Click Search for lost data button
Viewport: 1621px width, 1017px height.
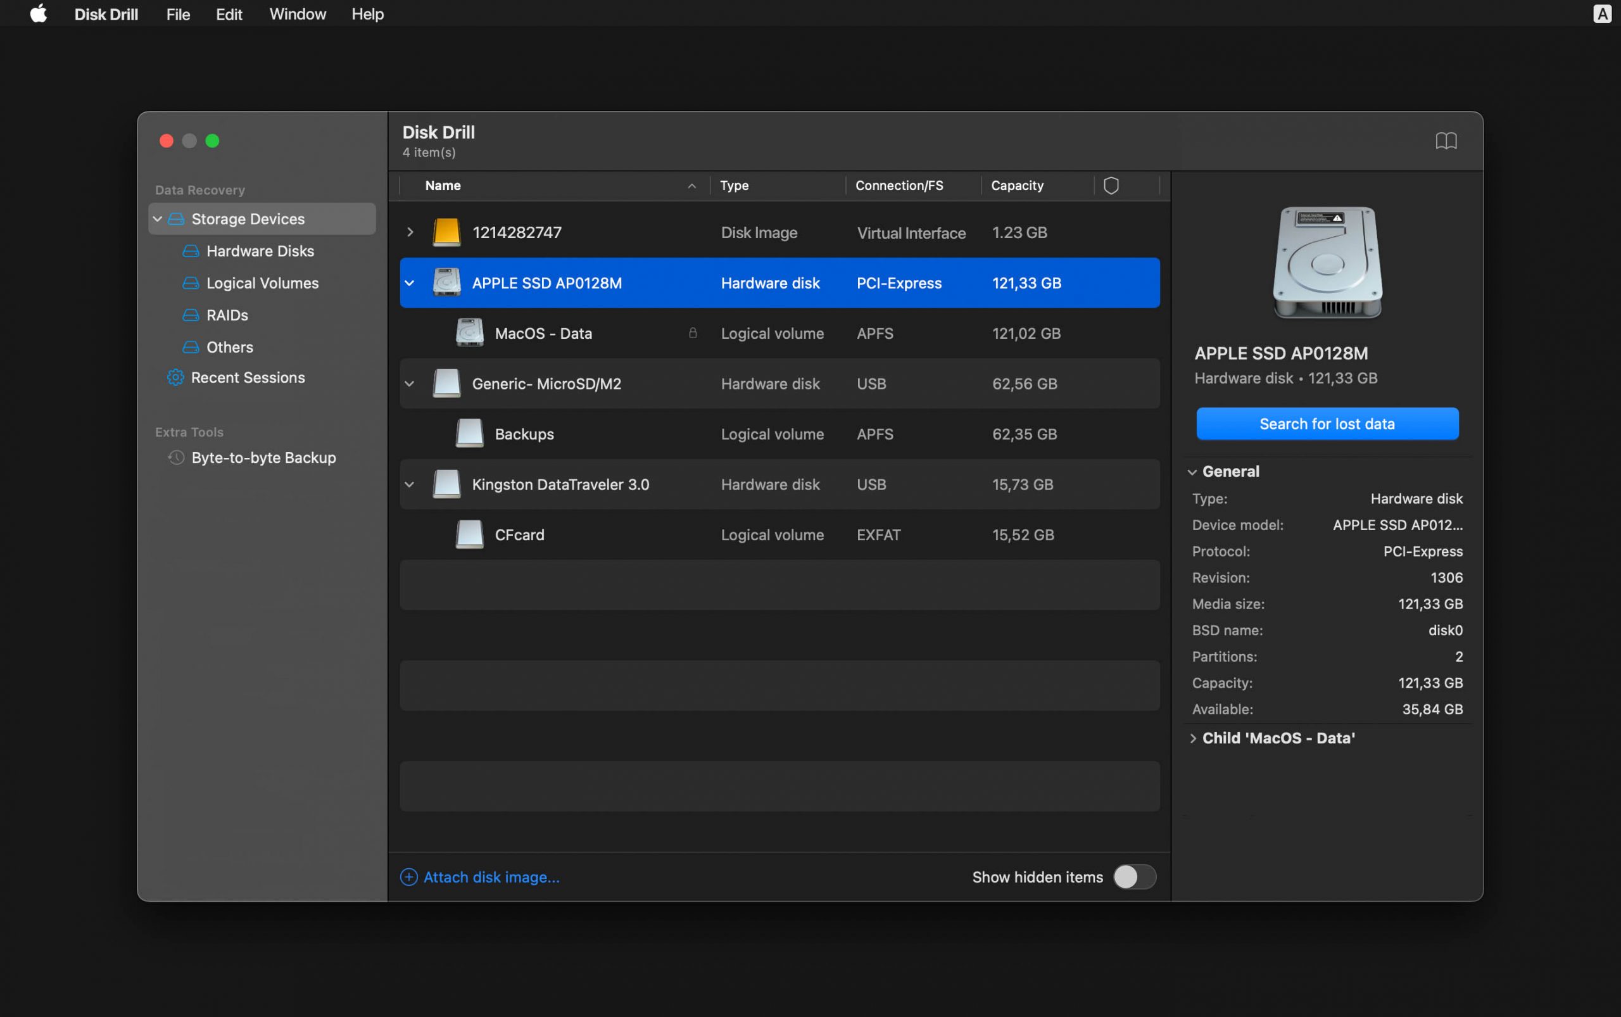(1327, 424)
